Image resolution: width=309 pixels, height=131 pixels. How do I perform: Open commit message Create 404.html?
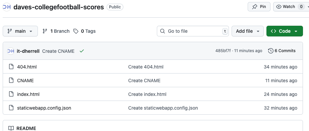click(146, 67)
